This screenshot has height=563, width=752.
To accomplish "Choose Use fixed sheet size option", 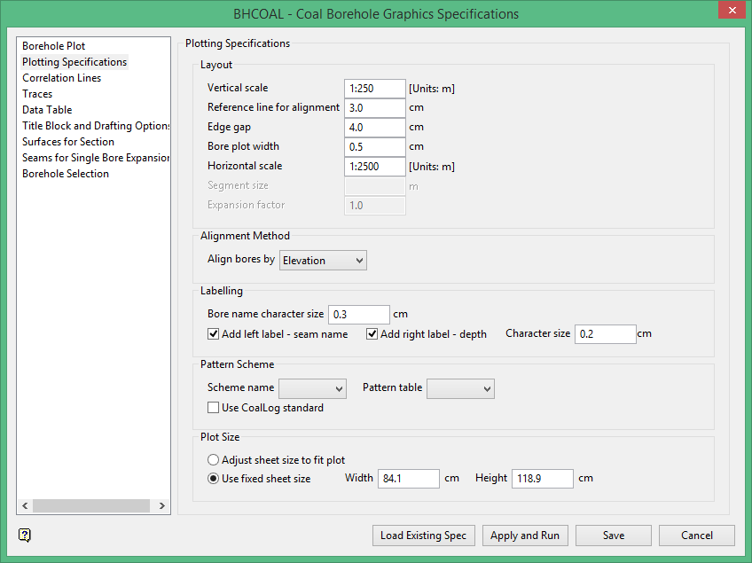I will (x=214, y=479).
